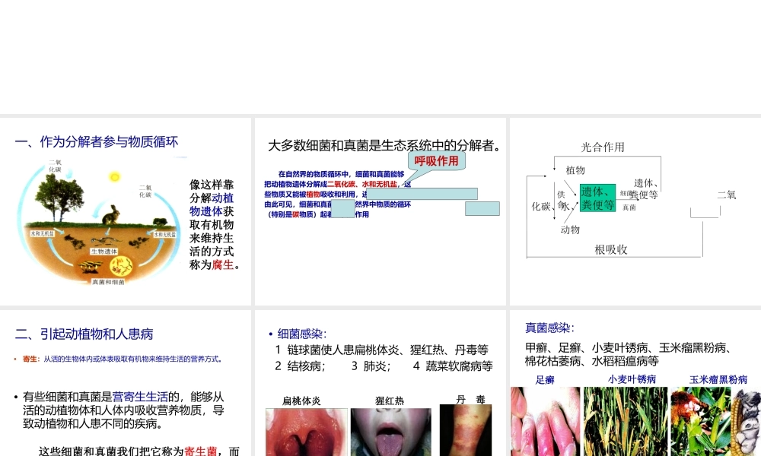
Task: Select the 细菌感染 slide
Action: coord(380,383)
